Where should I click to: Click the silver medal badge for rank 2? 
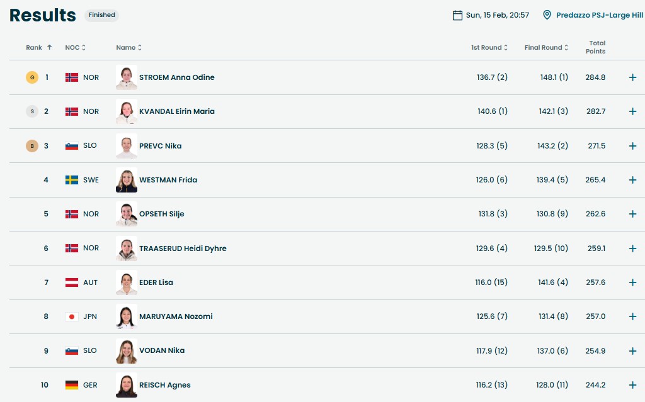(x=31, y=111)
